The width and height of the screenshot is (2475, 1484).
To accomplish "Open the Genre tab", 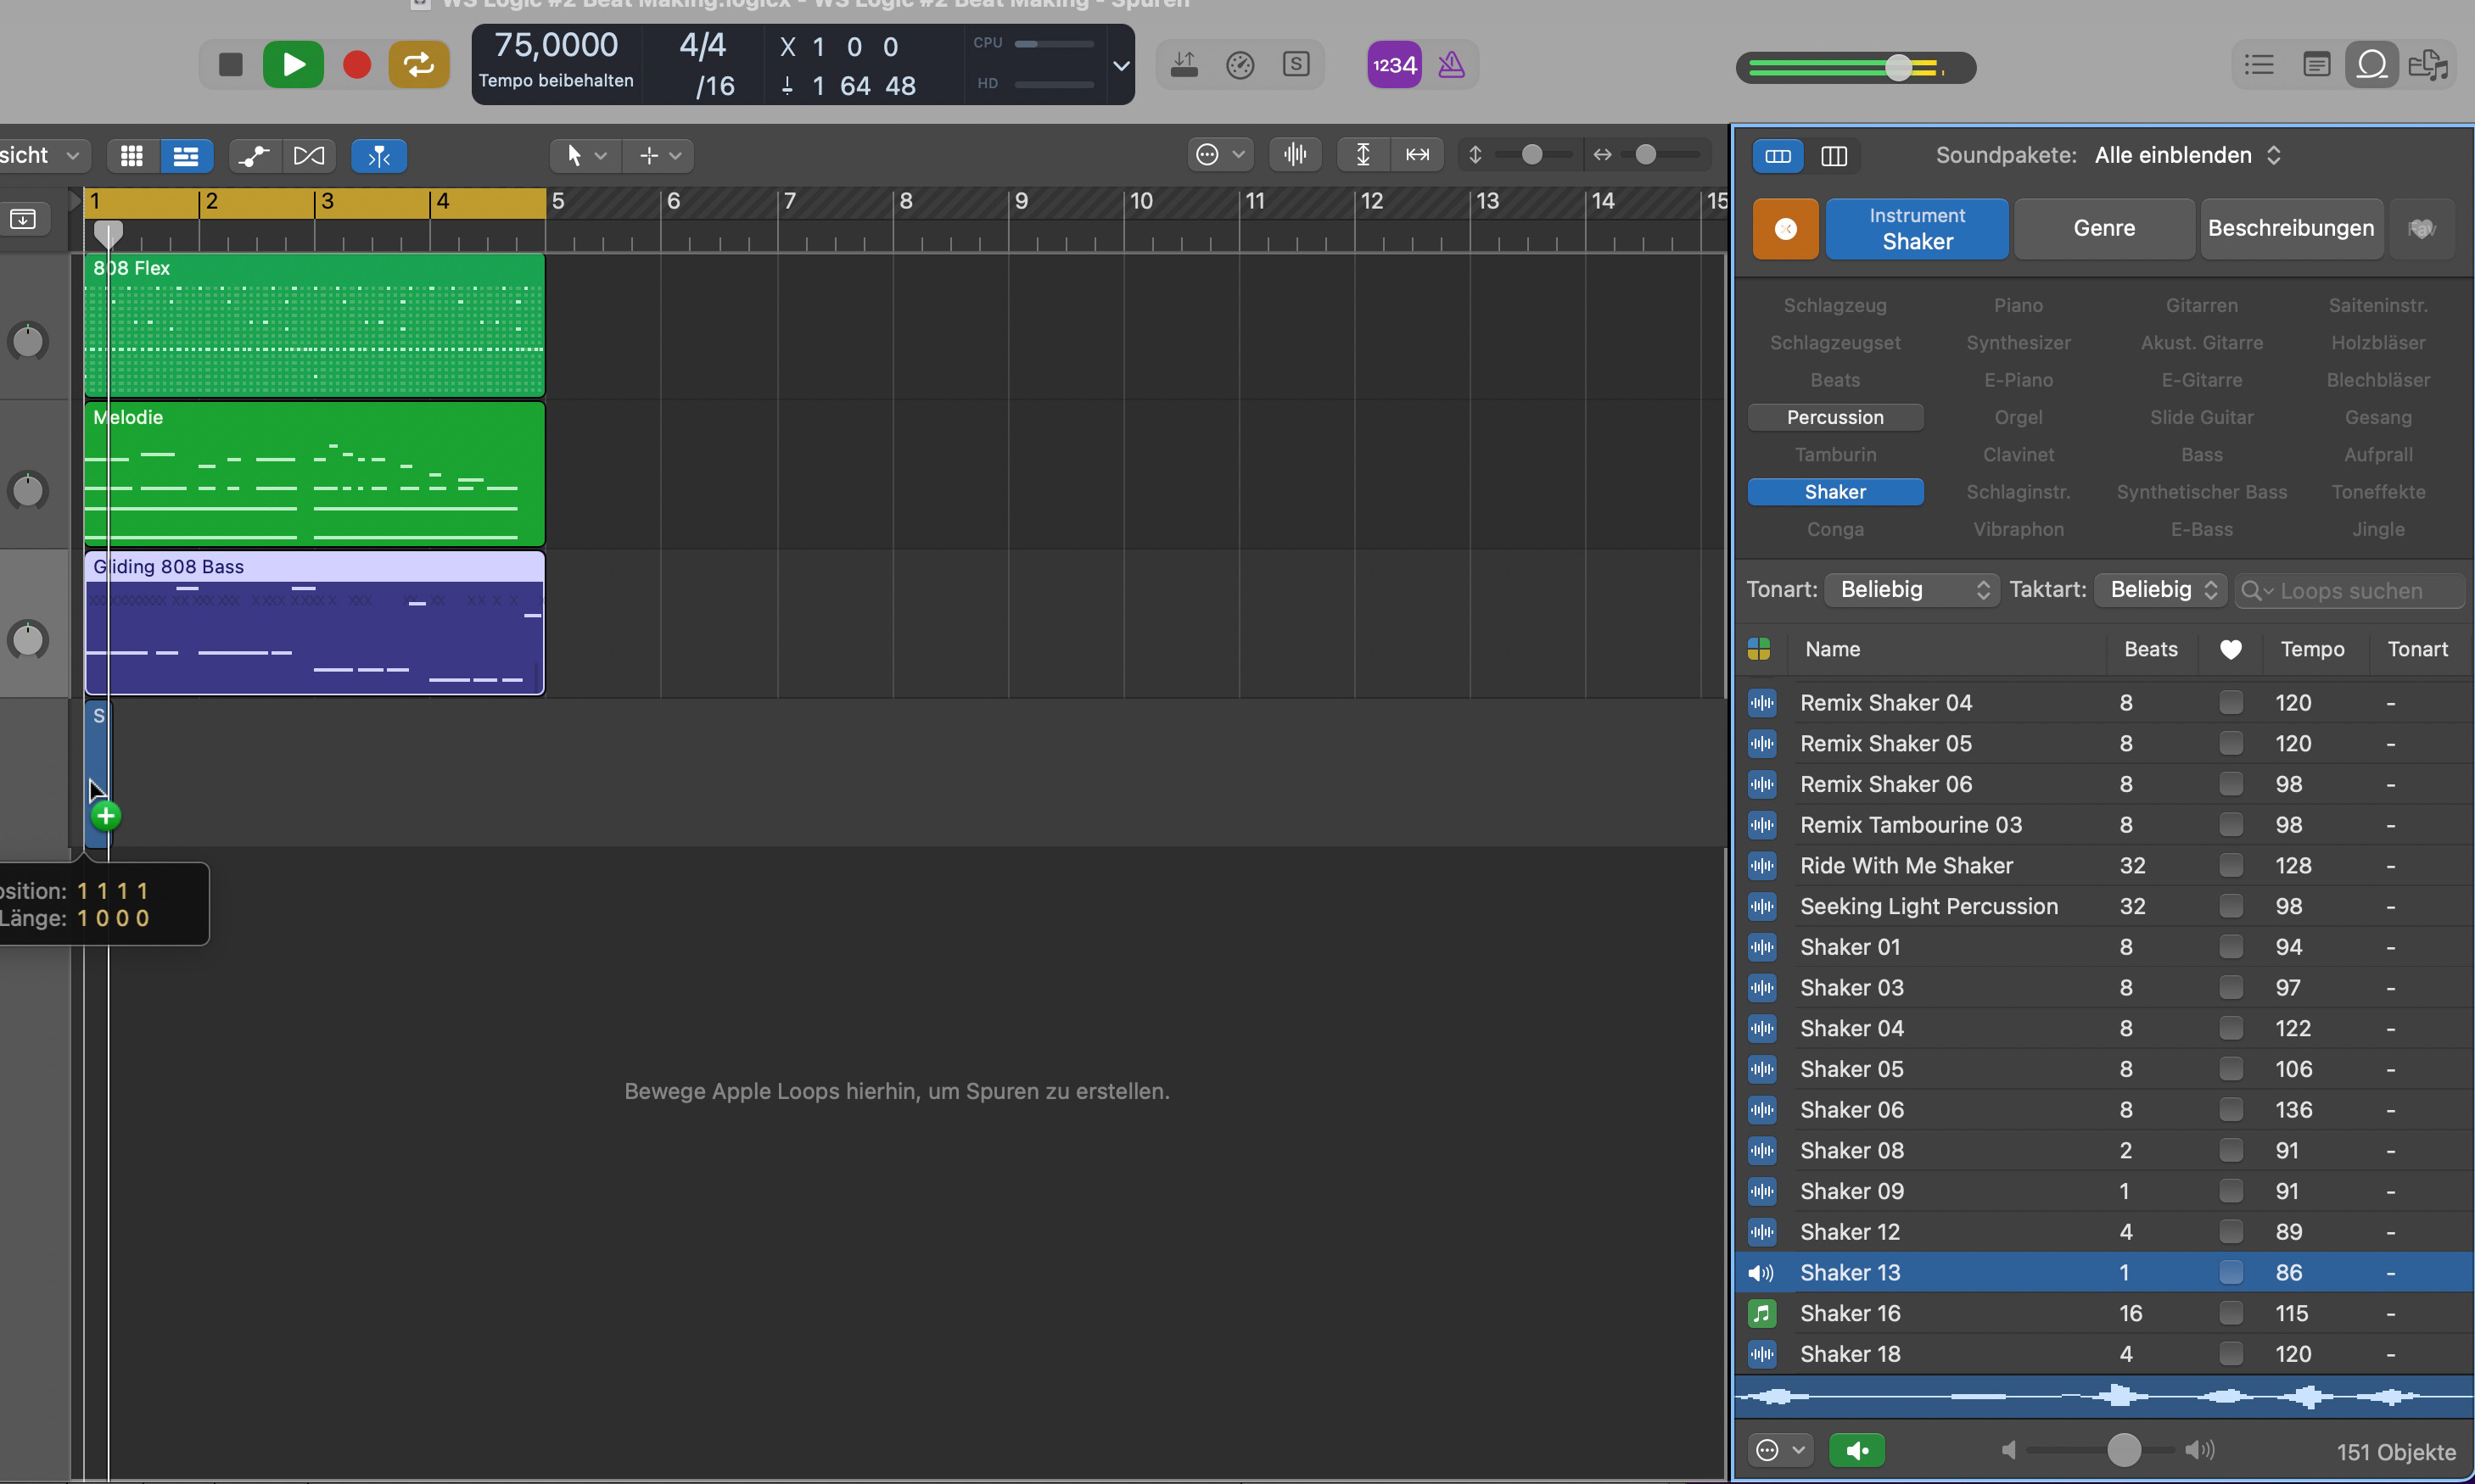I will (2104, 229).
